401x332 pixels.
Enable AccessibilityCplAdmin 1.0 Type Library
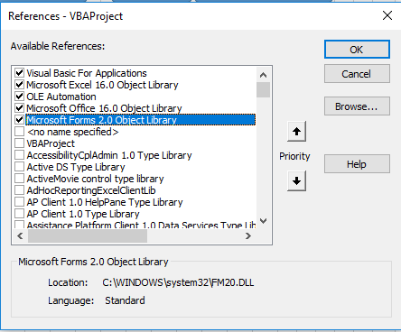click(x=20, y=155)
